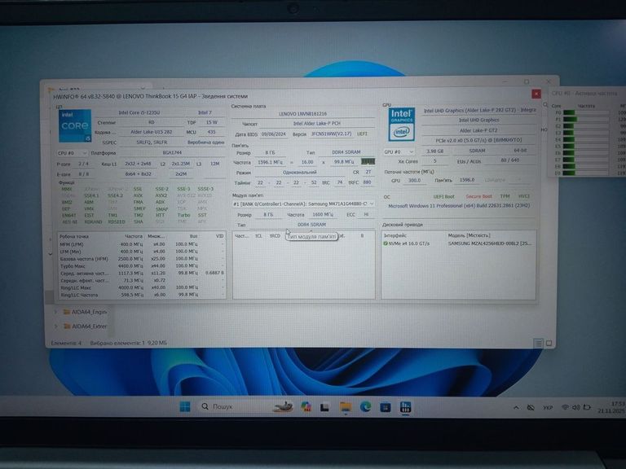626x469 pixels.
Task: Click the UEFI Boot indicator label
Action: 444,196
